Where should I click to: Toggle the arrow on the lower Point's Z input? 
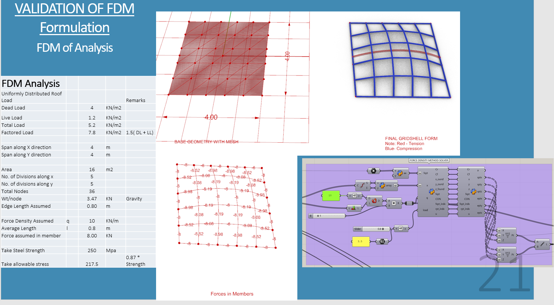pos(499,259)
